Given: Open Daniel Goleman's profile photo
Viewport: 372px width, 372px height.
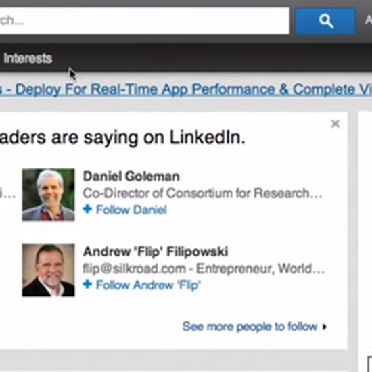Looking at the screenshot, I should coord(49,195).
